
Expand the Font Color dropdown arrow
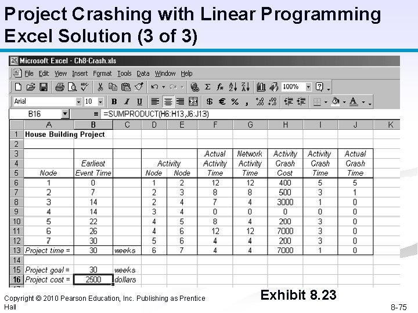(x=363, y=101)
